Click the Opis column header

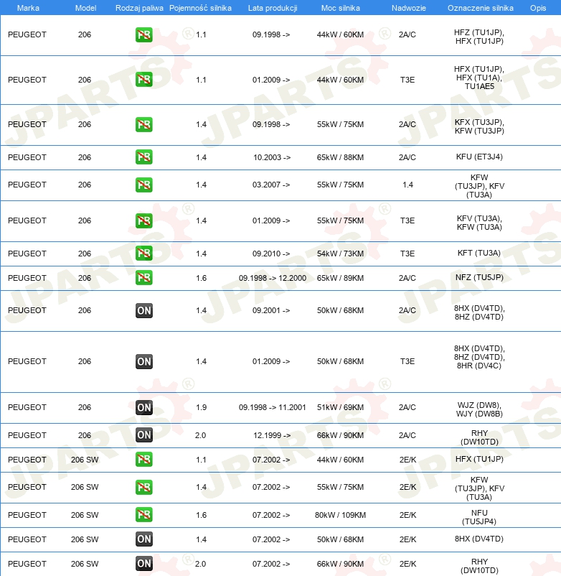(538, 8)
